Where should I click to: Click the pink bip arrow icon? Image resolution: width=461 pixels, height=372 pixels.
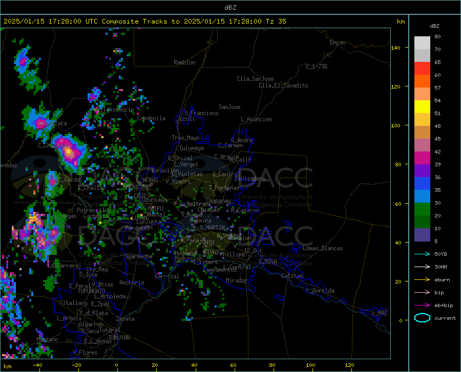[422, 292]
